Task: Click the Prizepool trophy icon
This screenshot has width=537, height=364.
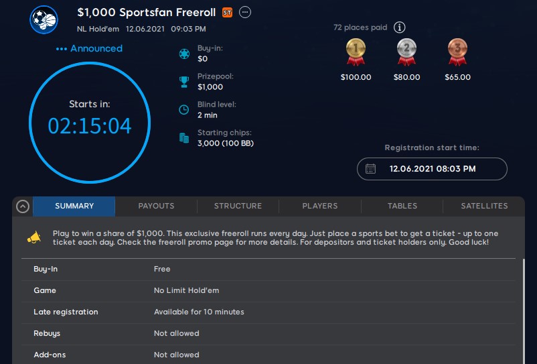Action: pos(184,82)
